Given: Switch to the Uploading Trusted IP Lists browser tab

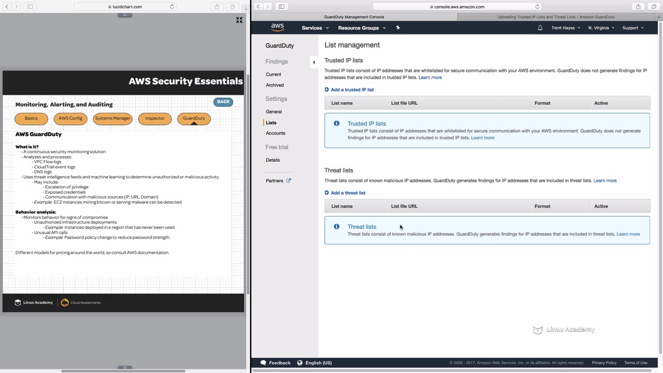Looking at the screenshot, I should (556, 17).
